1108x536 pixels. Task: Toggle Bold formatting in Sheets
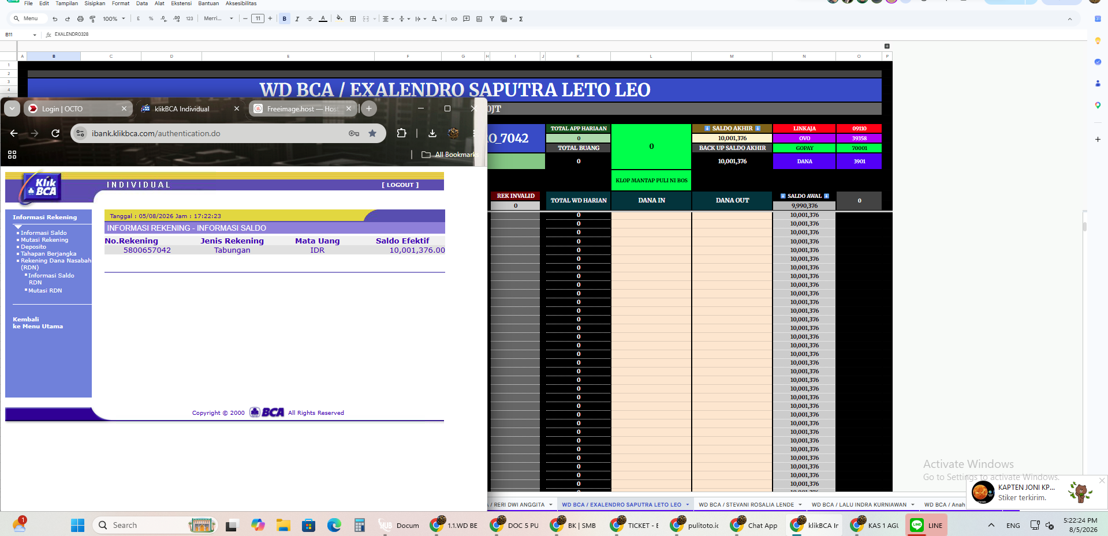(284, 19)
